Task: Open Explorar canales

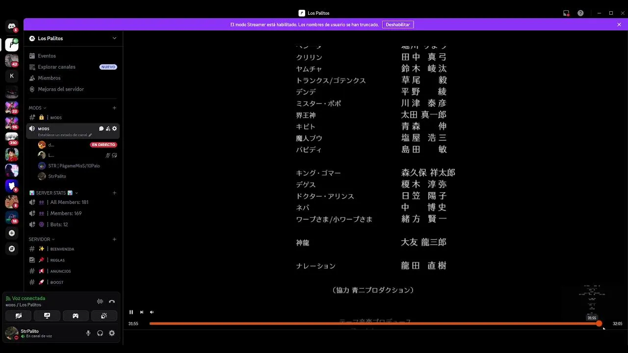Action: pos(73,67)
